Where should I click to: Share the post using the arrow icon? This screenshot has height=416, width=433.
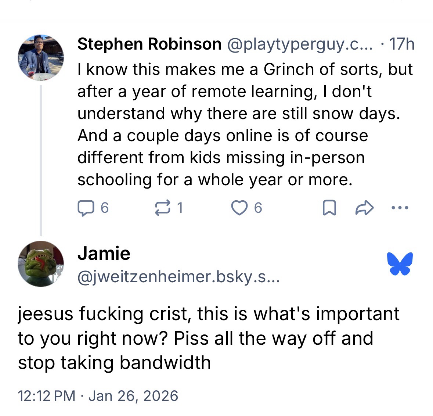365,209
